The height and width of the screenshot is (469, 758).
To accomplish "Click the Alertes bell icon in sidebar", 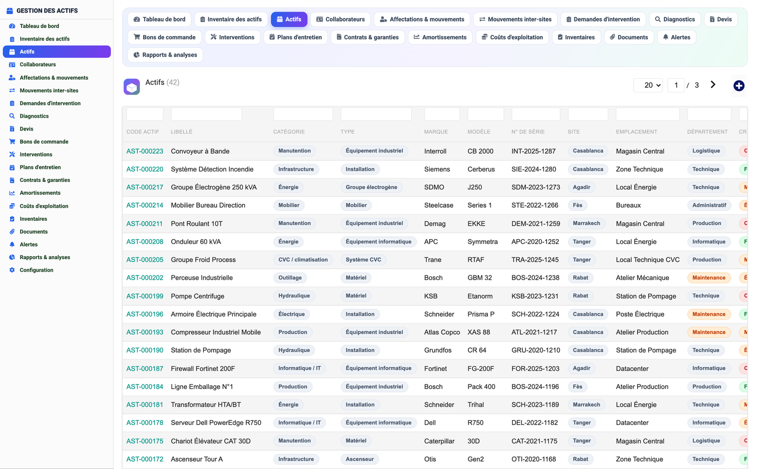I will pos(12,244).
